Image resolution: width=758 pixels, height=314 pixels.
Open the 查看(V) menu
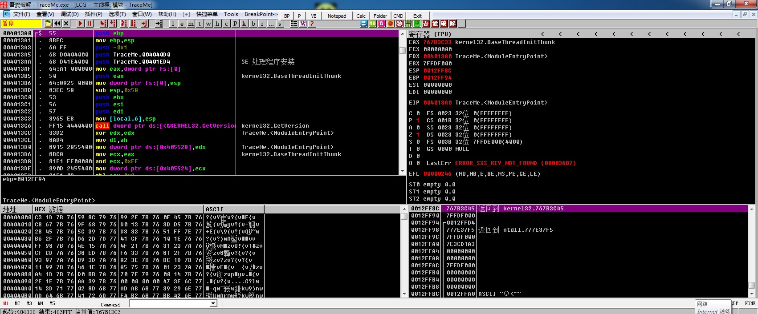point(45,14)
